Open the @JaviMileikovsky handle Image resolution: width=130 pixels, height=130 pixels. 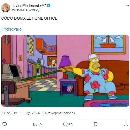pyautogui.click(x=25, y=10)
